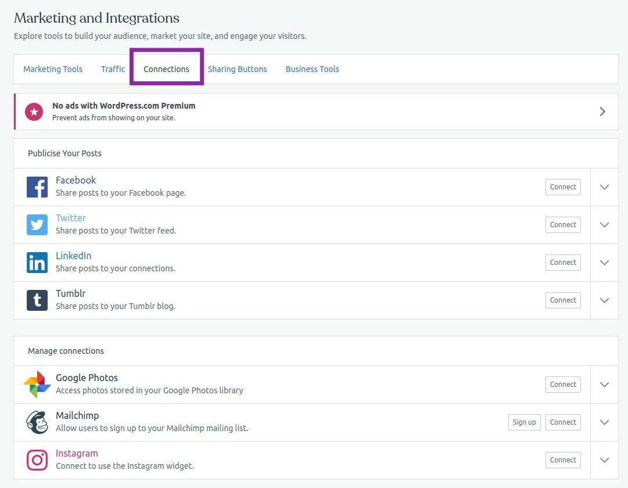The image size is (628, 488).
Task: Click the Twitter title link
Action: coord(71,218)
